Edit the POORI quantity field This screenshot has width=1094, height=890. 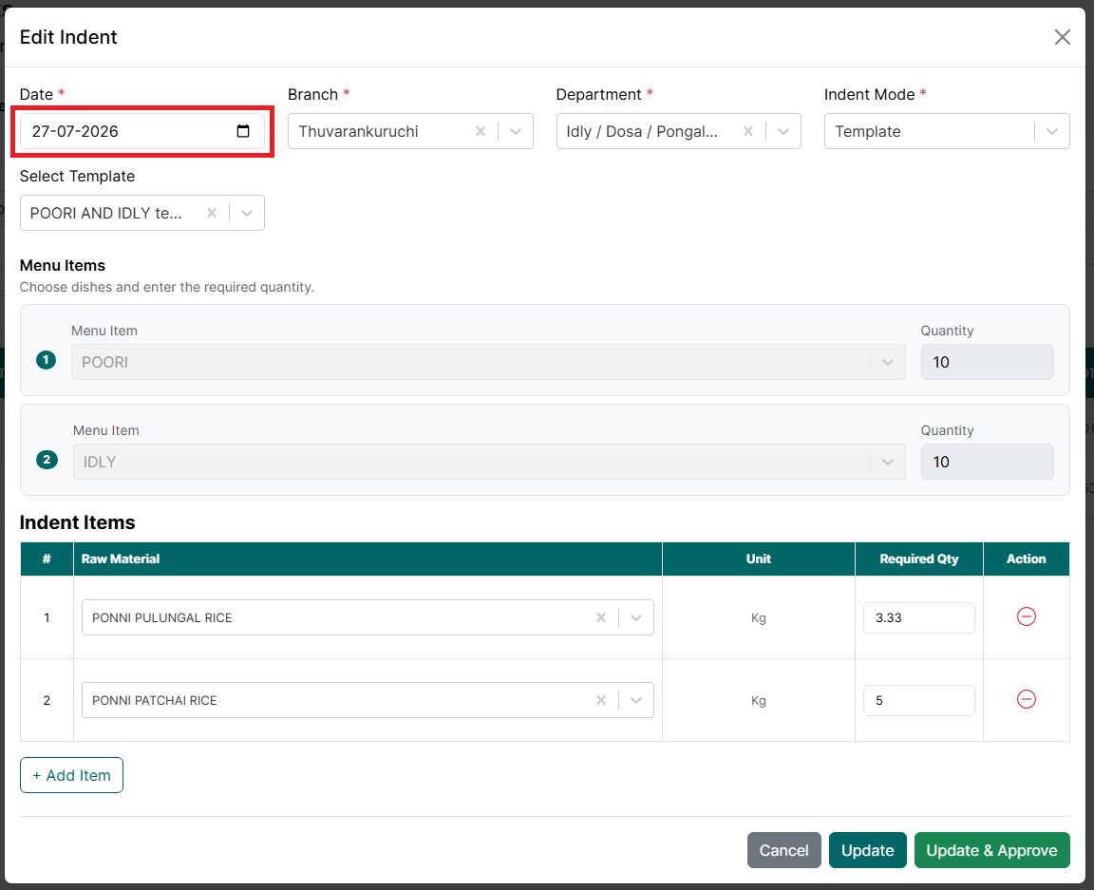pyautogui.click(x=988, y=362)
